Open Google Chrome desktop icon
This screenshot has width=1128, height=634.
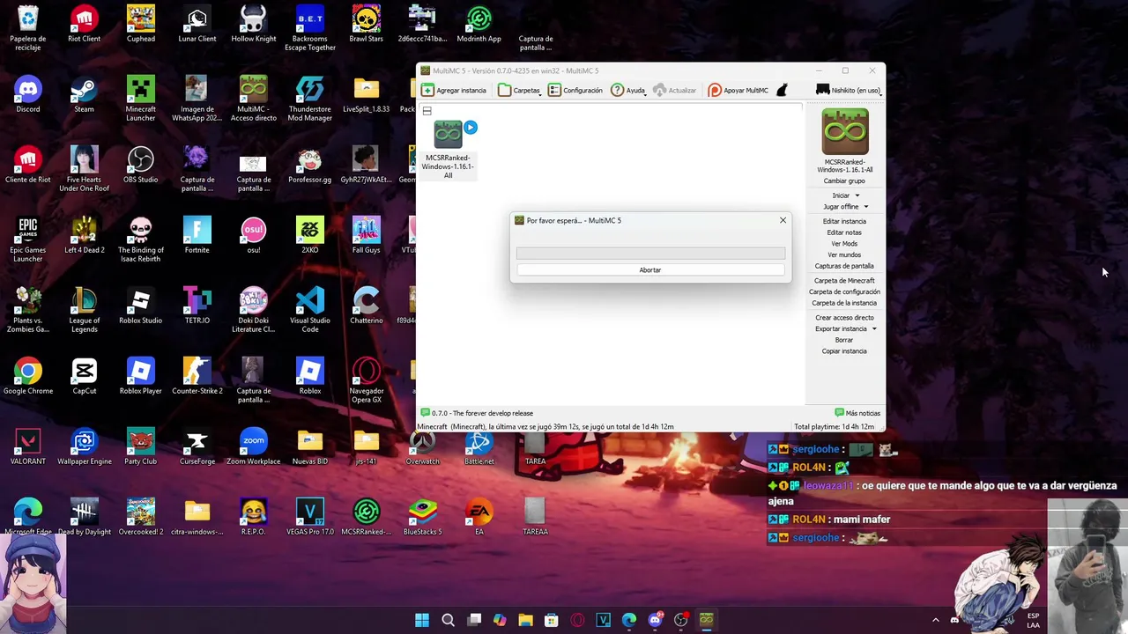click(28, 377)
